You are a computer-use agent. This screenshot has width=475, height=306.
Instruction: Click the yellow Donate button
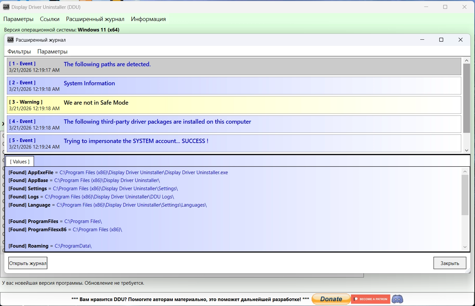(331, 299)
